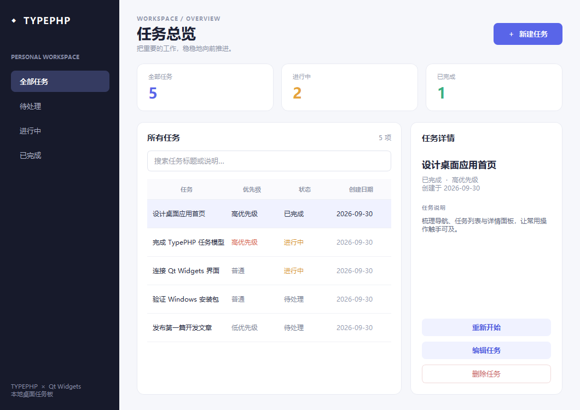Click 低优先级 in the 发布第一篇开发文章 row
Viewport: 580px width, 410px height.
245,328
